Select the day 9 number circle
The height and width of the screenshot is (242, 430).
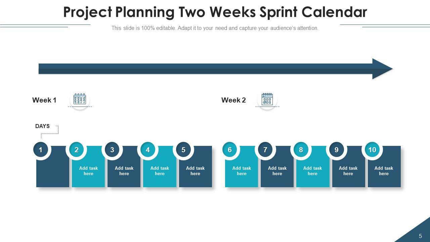coord(337,150)
